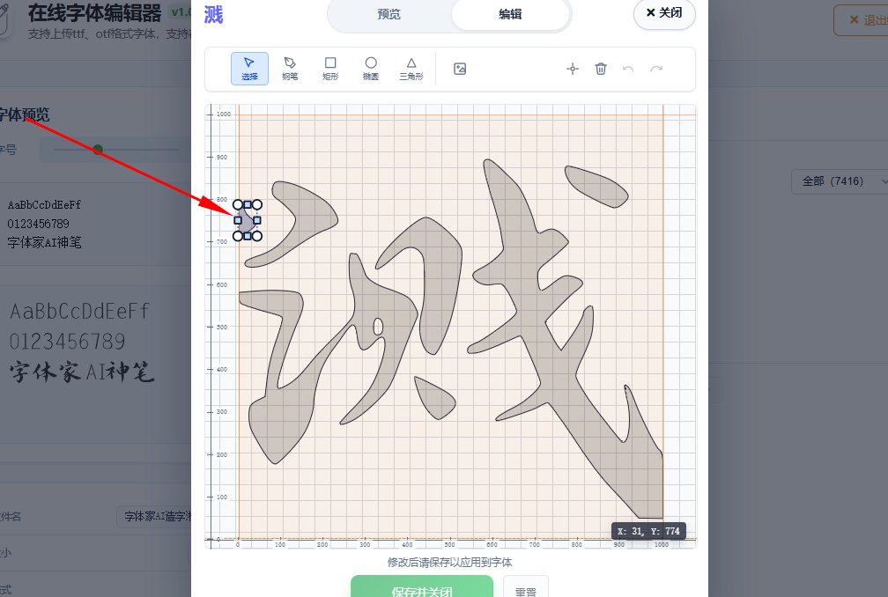Click the 文件名 filename input field
The width and height of the screenshot is (888, 597).
[x=159, y=517]
